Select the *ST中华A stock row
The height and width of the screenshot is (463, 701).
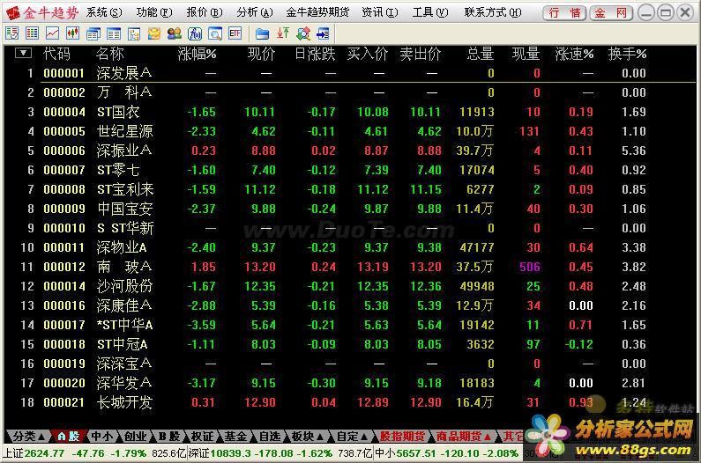coord(349,325)
